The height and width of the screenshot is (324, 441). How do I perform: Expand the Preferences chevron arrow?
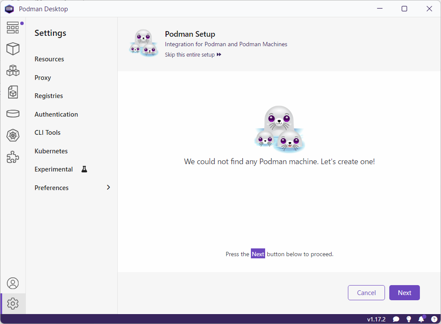pos(108,187)
